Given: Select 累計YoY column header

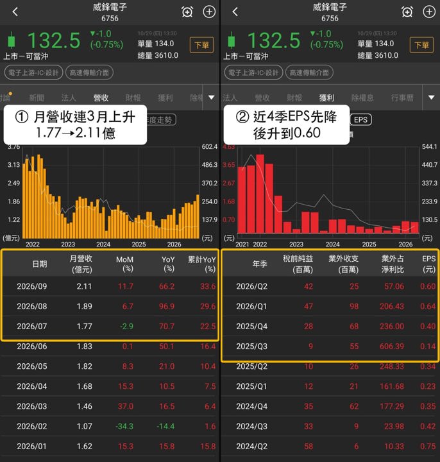Looking at the screenshot, I should (202, 264).
